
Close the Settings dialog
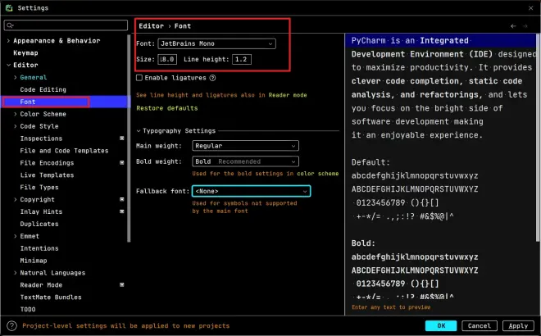(530, 8)
